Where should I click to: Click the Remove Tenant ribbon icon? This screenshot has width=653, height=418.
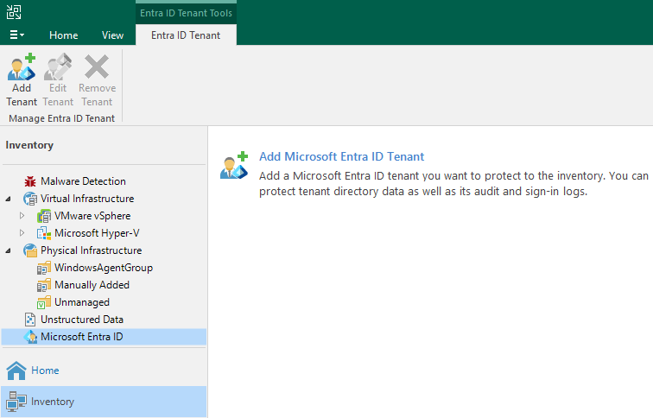click(97, 67)
